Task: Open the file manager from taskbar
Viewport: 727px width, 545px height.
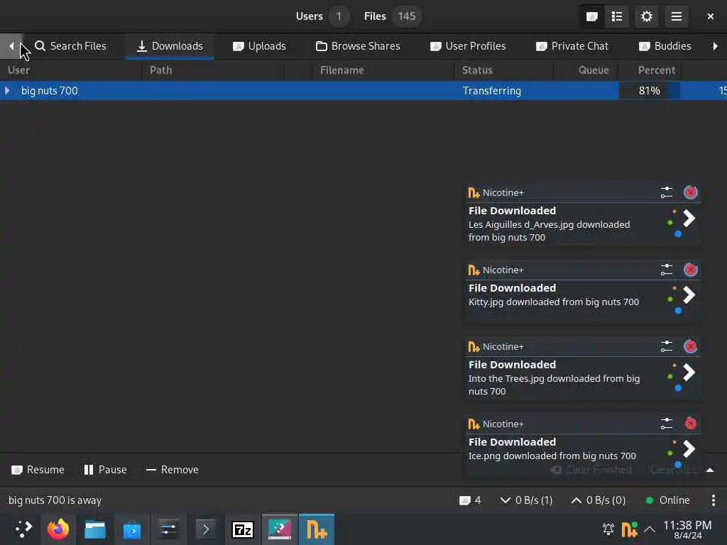Action: [x=95, y=529]
